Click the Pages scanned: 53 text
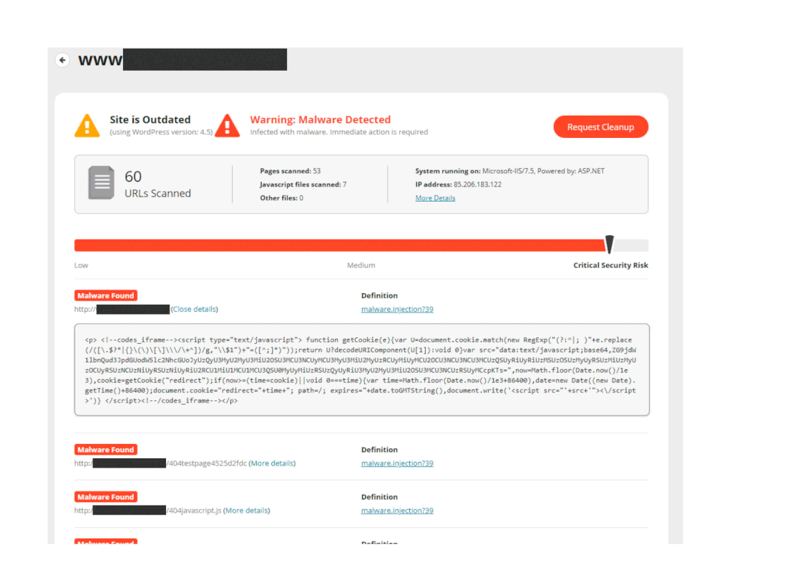This screenshot has height=572, width=785. tap(291, 171)
